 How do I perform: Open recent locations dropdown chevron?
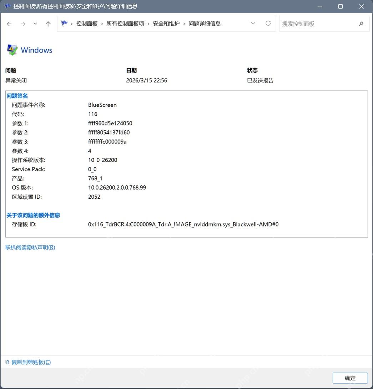(x=35, y=24)
